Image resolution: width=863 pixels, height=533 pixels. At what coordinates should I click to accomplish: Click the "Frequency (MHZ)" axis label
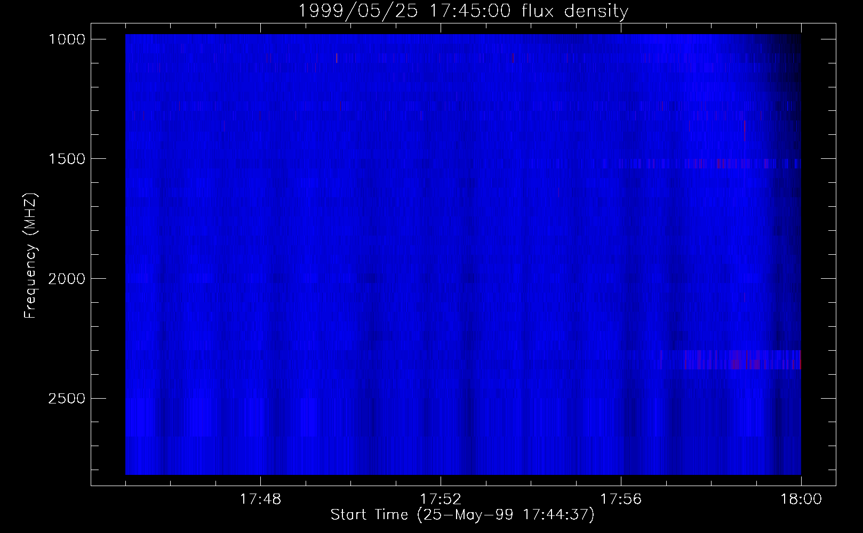point(30,255)
